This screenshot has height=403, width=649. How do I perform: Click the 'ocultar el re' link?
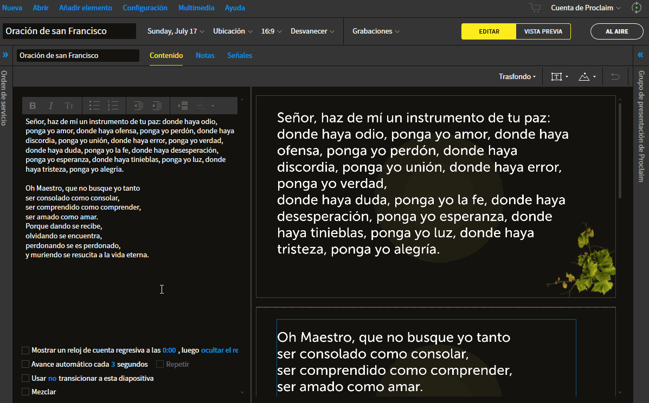220,350
